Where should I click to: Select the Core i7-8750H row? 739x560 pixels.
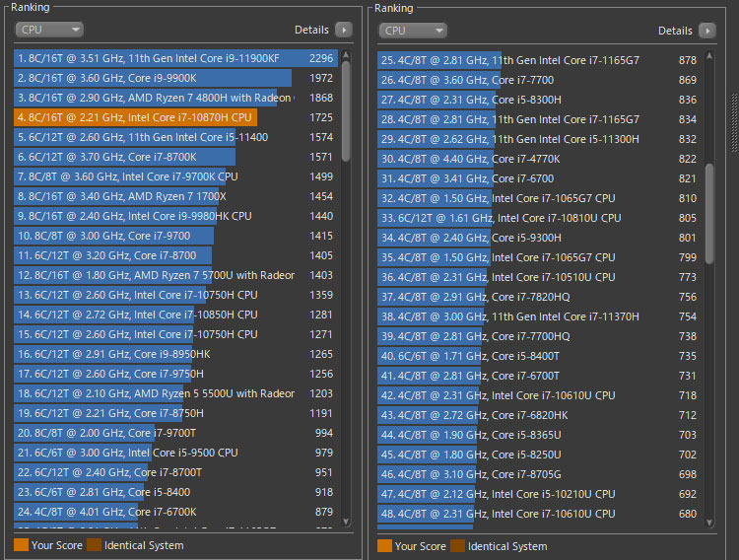pos(175,413)
